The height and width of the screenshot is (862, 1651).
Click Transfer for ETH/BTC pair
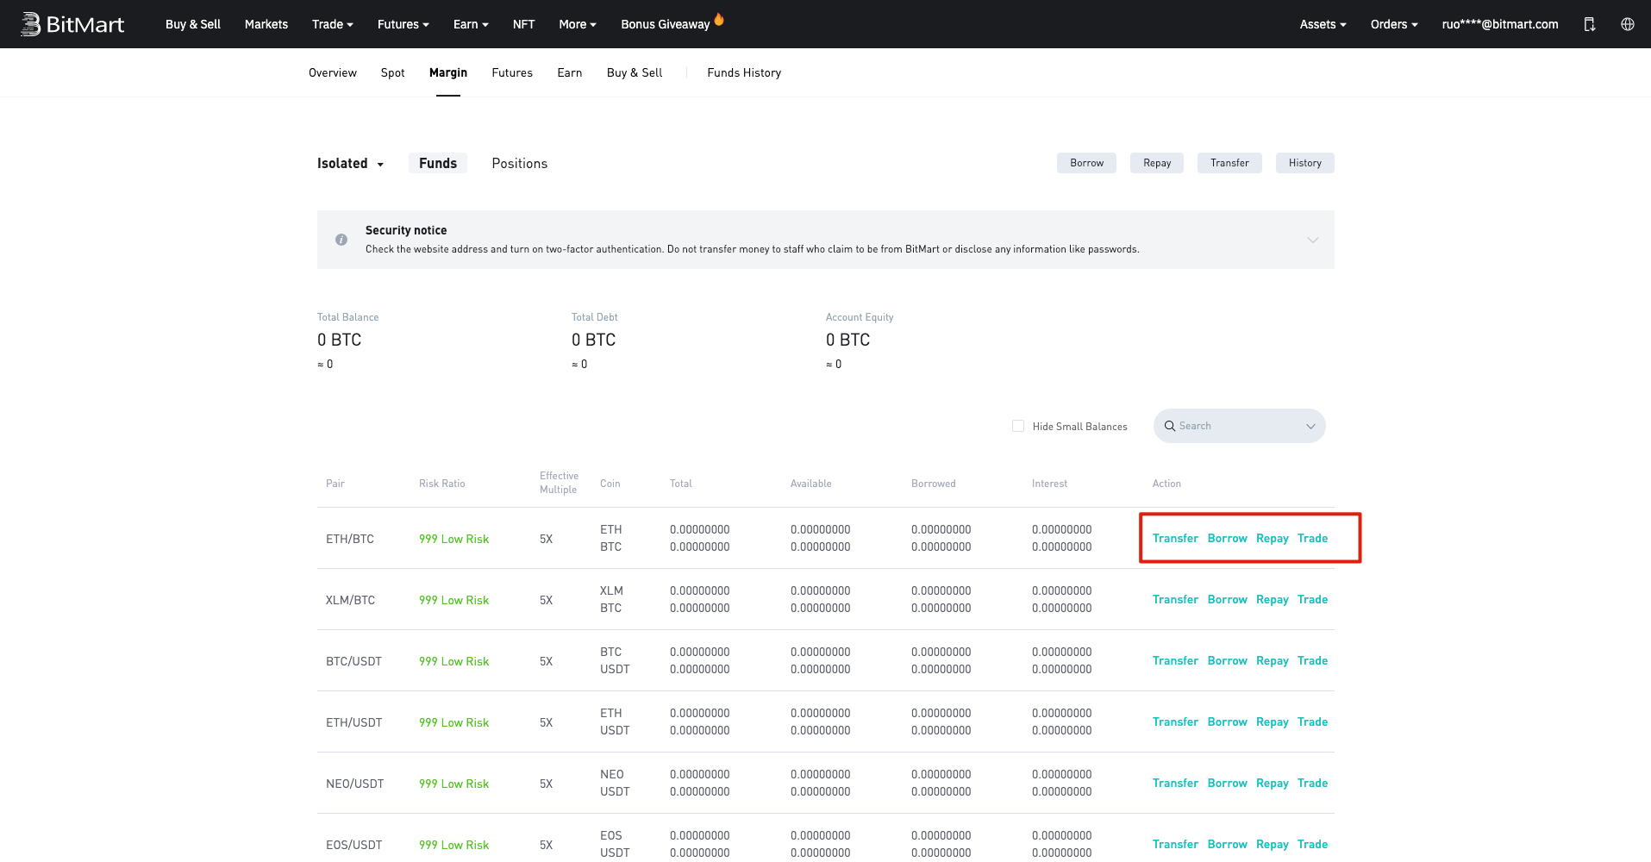pyautogui.click(x=1175, y=538)
